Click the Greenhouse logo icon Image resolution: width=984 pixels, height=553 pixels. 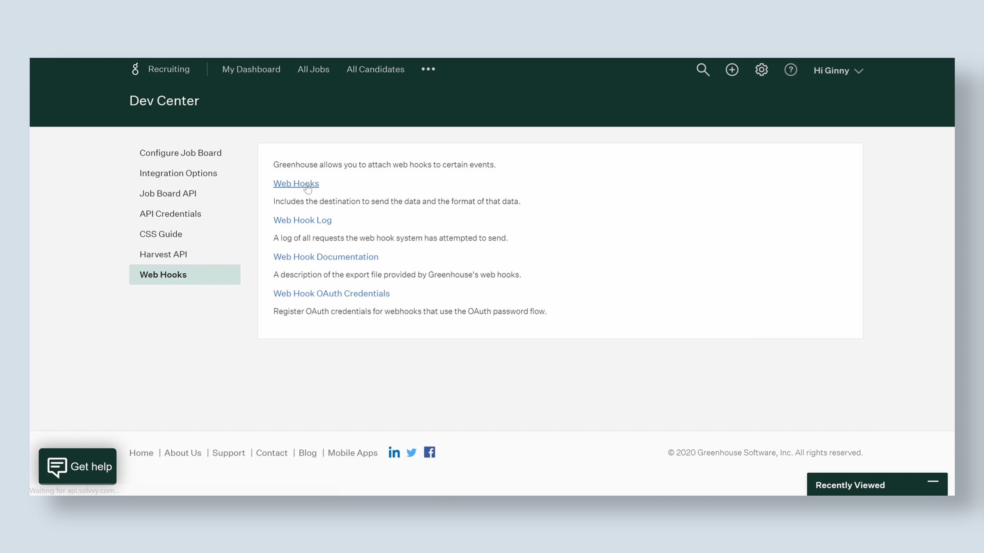tap(135, 69)
